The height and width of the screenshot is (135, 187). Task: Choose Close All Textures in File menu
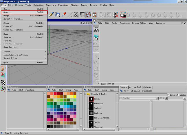(x=24, y=30)
